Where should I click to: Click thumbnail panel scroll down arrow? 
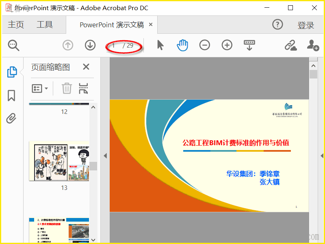[x=93, y=240]
